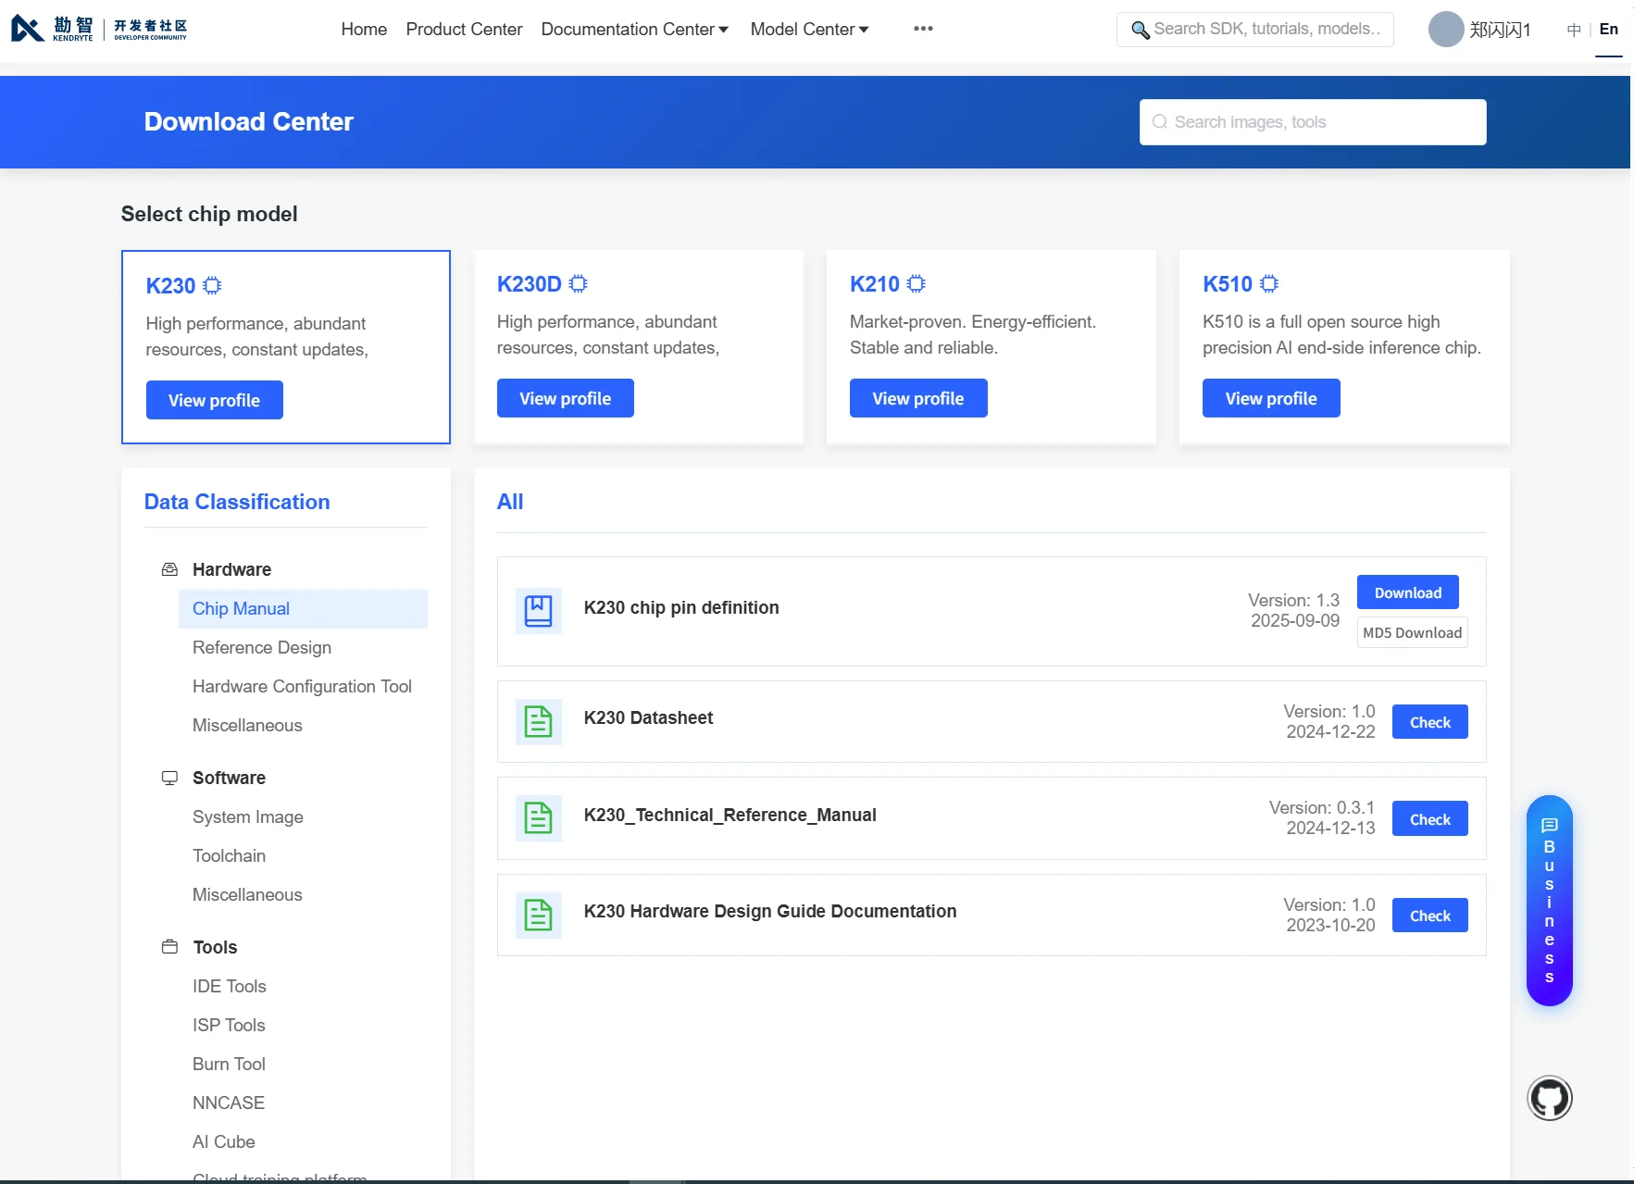Image resolution: width=1634 pixels, height=1184 pixels.
Task: Click the Tools category icon
Action: point(169,947)
